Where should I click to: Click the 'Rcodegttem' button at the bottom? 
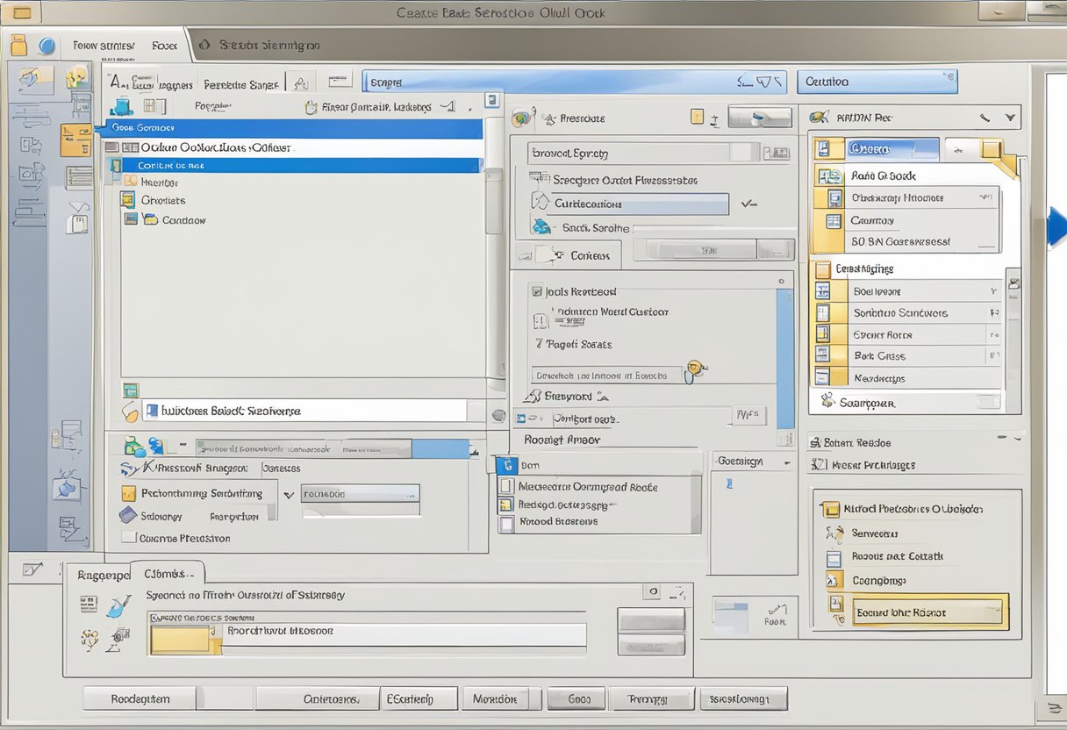point(140,699)
